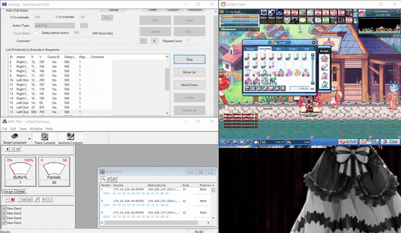Click the Stop button in Auto Mouse Click
Image resolution: width=401 pixels, height=233 pixels.
pos(189,59)
